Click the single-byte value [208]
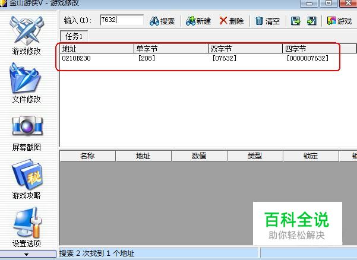This screenshot has width=357, height=260. 146,58
